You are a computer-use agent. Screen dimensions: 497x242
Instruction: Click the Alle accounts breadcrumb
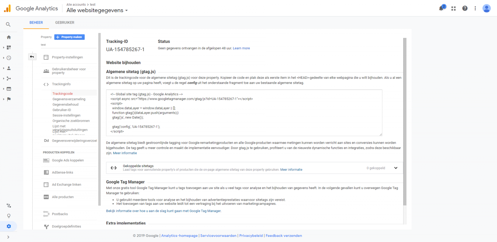click(76, 5)
